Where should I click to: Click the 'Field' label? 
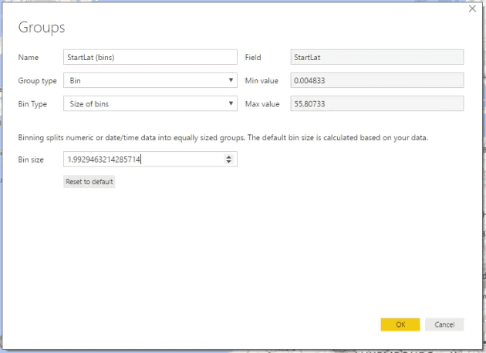[x=253, y=58]
